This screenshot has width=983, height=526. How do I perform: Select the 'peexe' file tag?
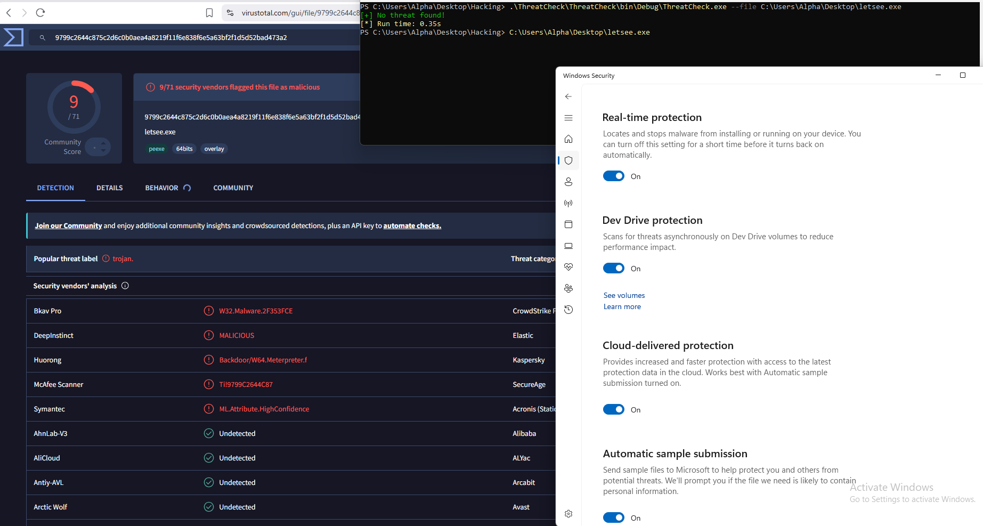click(157, 149)
